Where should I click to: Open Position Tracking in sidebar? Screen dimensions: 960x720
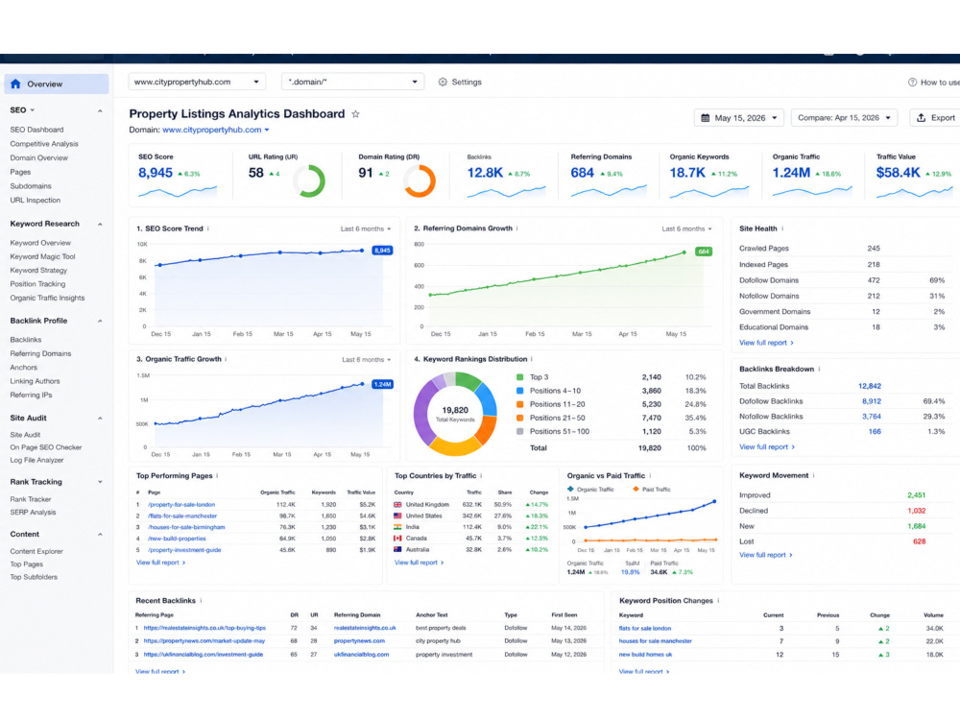tap(37, 284)
